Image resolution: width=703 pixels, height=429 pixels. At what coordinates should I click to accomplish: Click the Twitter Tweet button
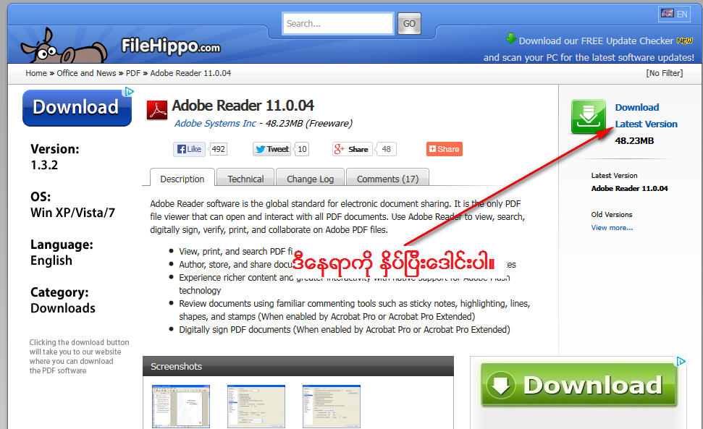[272, 149]
